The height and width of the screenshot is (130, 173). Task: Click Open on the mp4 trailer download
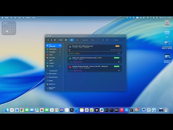(71, 70)
